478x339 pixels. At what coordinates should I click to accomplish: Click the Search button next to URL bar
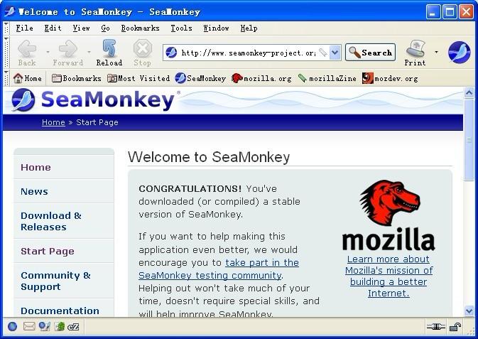370,53
